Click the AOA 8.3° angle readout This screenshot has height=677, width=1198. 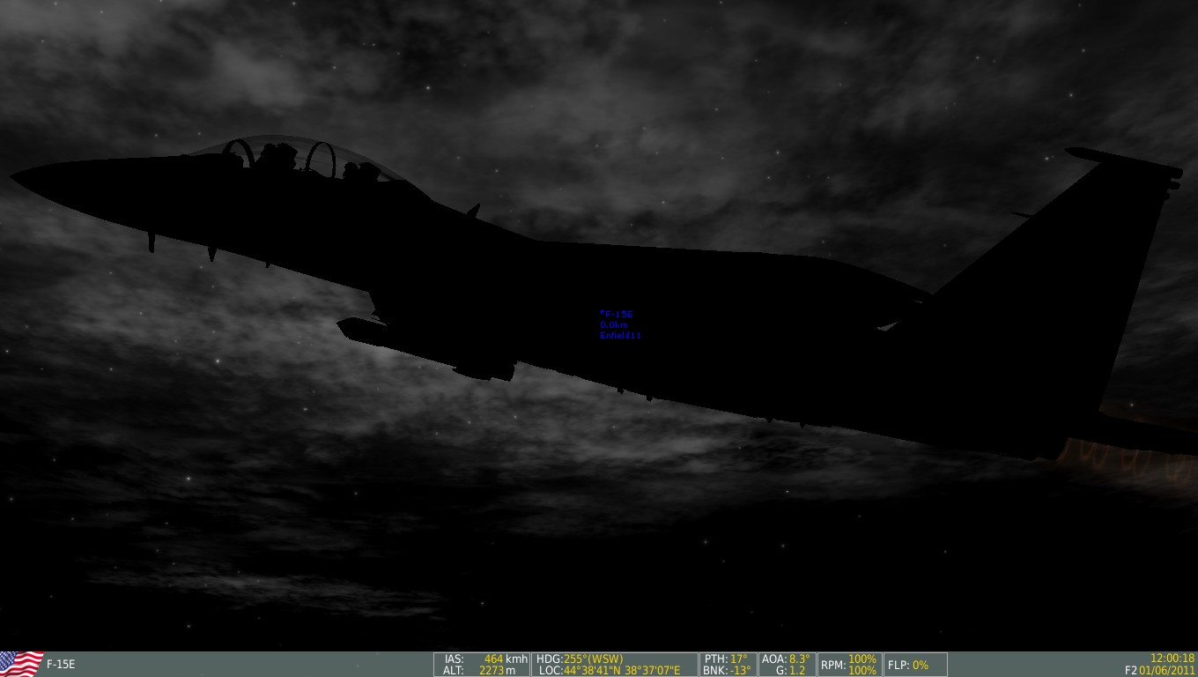click(786, 658)
